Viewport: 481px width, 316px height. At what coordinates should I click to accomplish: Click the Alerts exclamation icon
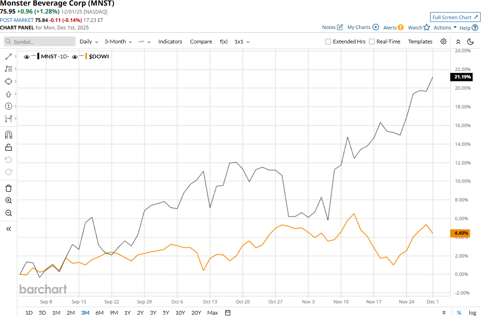pyautogui.click(x=401, y=27)
